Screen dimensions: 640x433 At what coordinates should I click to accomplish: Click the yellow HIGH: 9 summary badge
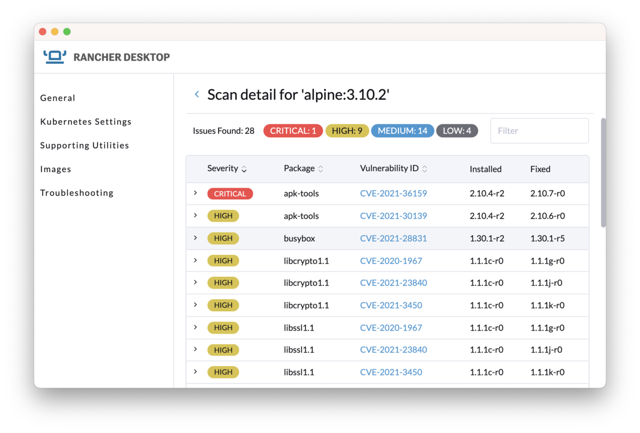click(x=347, y=131)
